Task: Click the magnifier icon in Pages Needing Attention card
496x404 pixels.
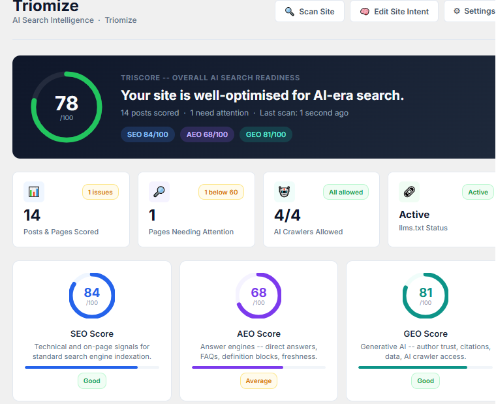Action: click(159, 192)
